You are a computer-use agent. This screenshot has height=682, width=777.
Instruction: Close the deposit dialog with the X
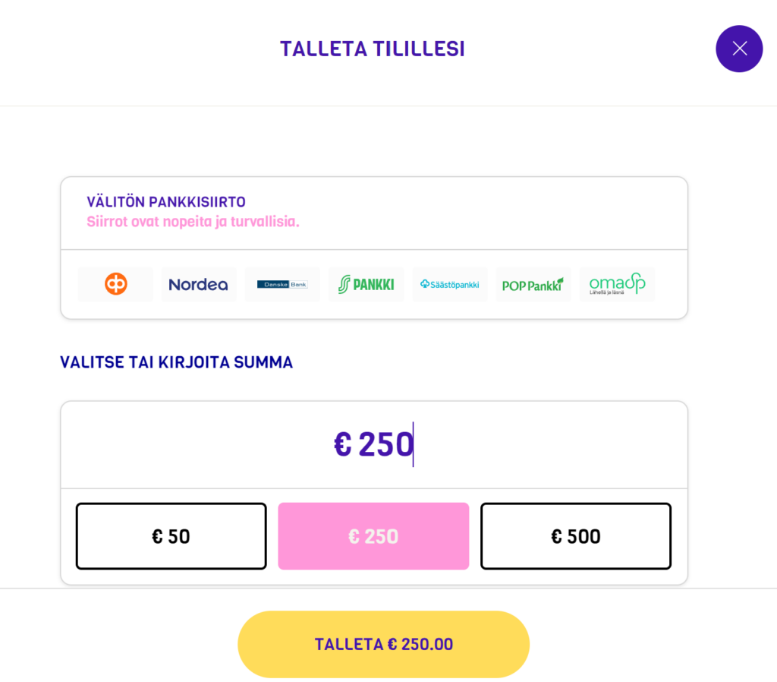coord(739,49)
